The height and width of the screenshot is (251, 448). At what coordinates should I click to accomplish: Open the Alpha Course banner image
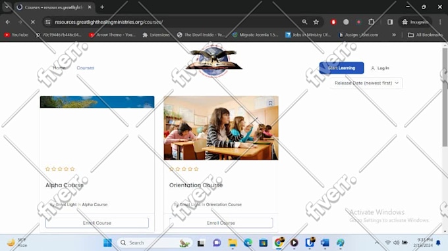click(97, 102)
